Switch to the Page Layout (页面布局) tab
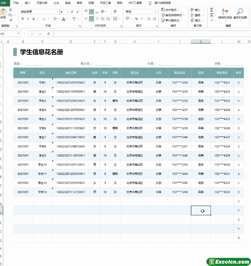This screenshot has height=266, width=251. 42,3
